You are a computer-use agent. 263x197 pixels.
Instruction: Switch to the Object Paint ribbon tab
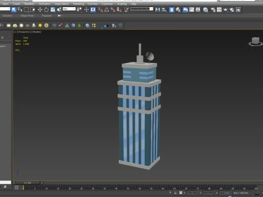pyautogui.click(x=27, y=16)
